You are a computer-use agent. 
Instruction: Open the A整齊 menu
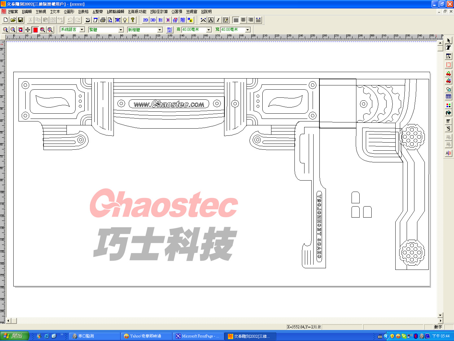tap(98, 12)
